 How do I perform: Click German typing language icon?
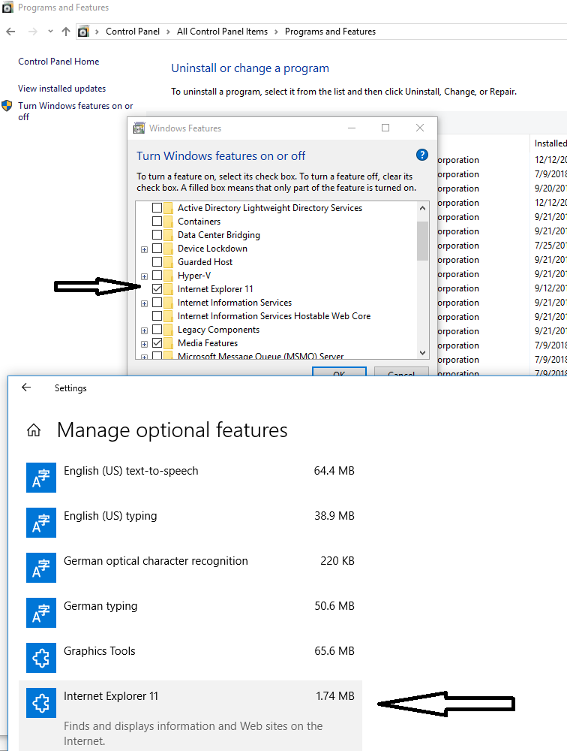[x=41, y=613]
